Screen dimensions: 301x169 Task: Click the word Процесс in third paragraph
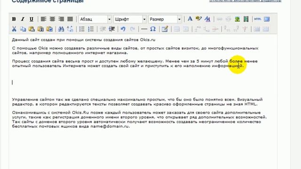(x=21, y=61)
